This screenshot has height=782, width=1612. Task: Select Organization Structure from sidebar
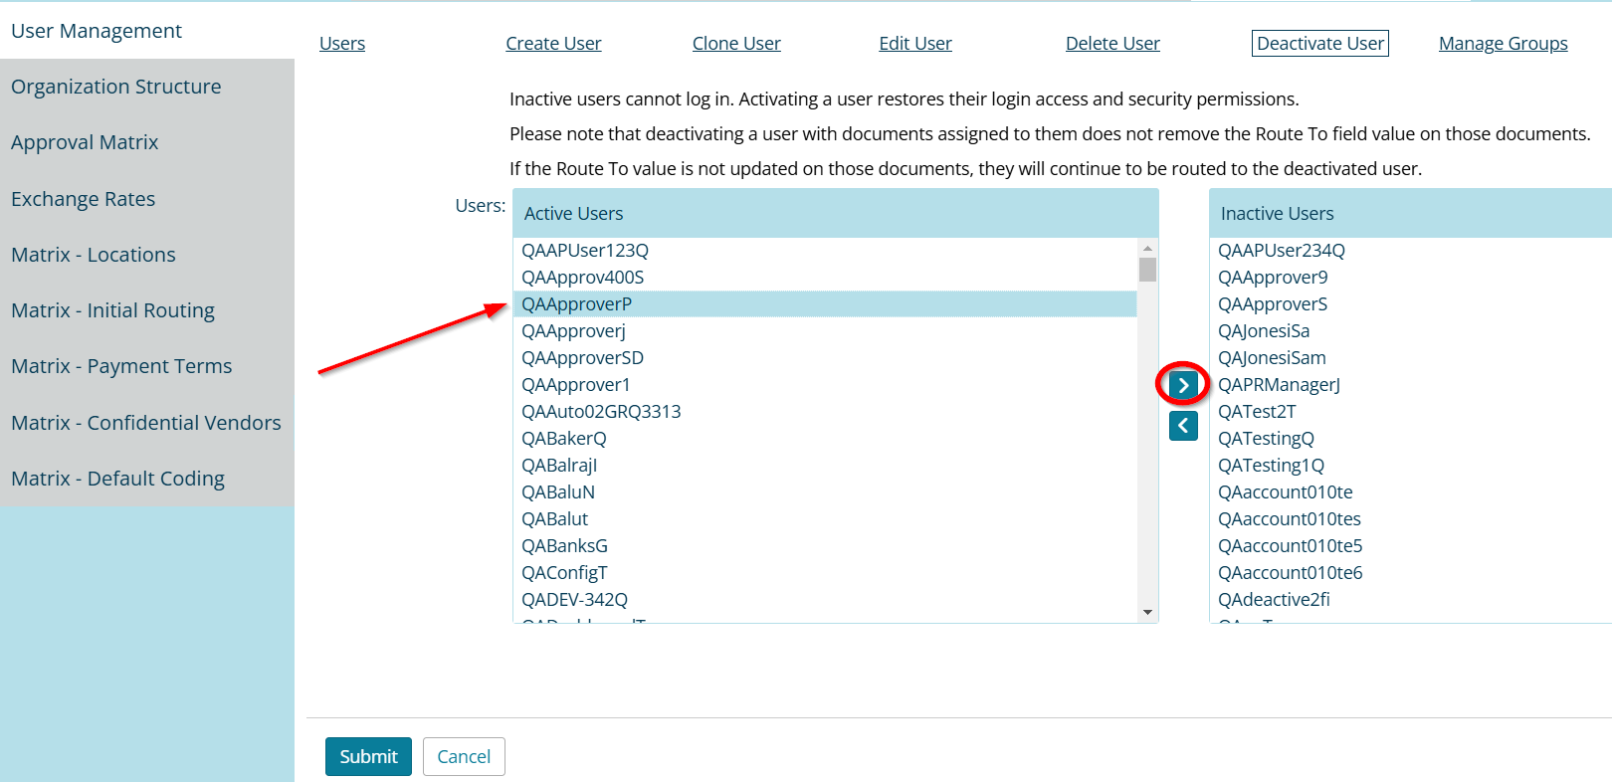coord(116,87)
